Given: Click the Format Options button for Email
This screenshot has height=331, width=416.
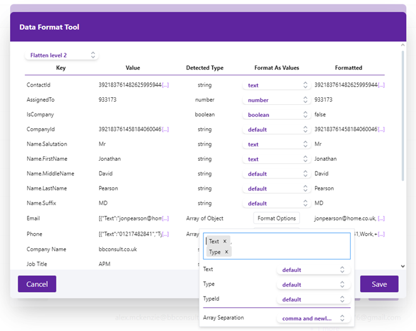Looking at the screenshot, I should coord(277,218).
